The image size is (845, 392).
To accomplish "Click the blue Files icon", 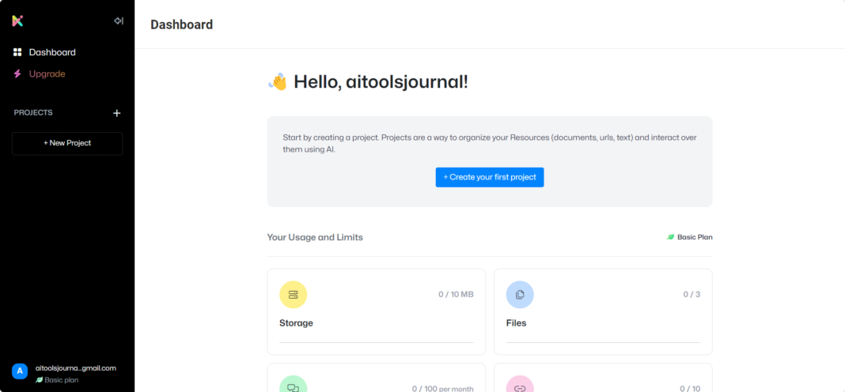I will 520,295.
